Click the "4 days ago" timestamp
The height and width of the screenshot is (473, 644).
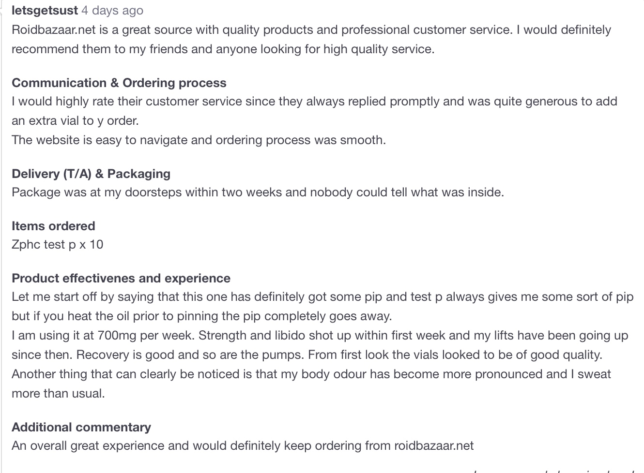112,10
